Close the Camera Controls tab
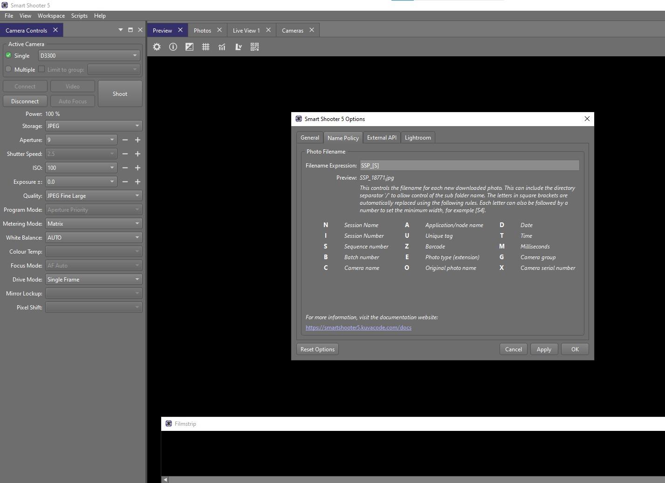Image resolution: width=665 pixels, height=483 pixels. (x=55, y=30)
